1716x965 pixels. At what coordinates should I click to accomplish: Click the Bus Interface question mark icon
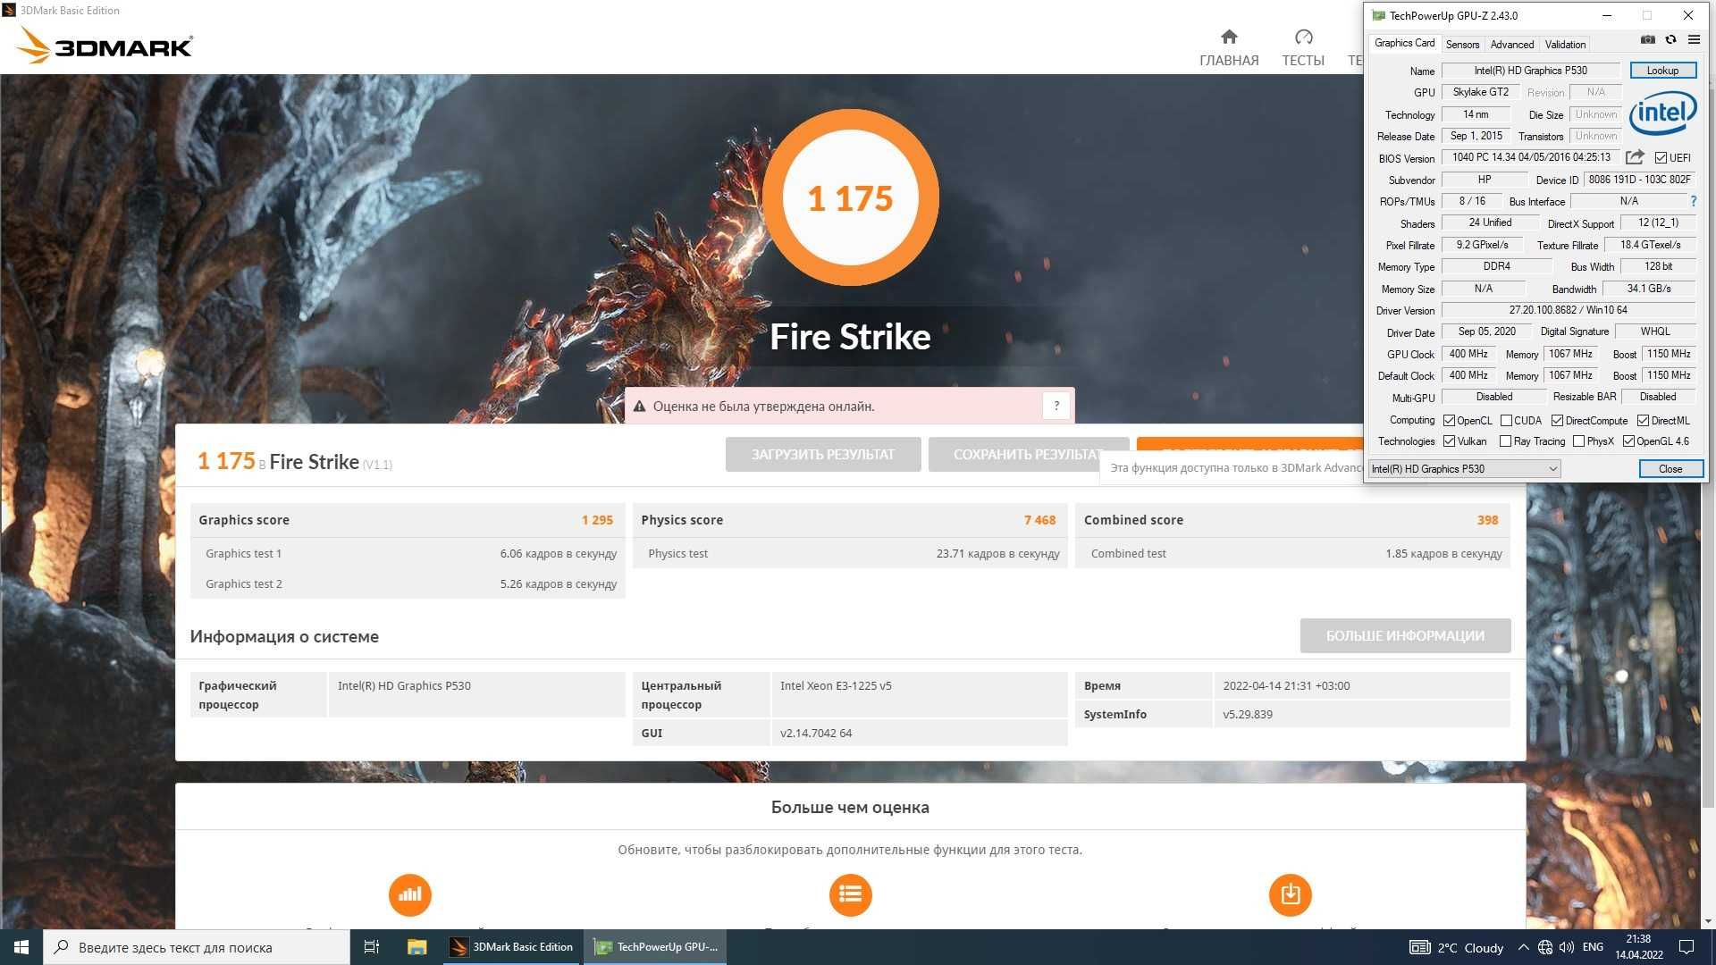(1694, 201)
